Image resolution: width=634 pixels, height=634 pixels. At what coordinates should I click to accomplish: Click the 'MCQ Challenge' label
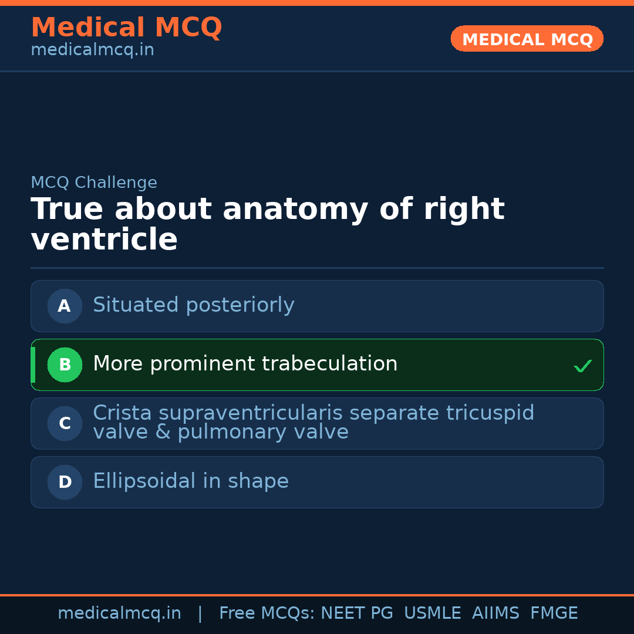(94, 183)
